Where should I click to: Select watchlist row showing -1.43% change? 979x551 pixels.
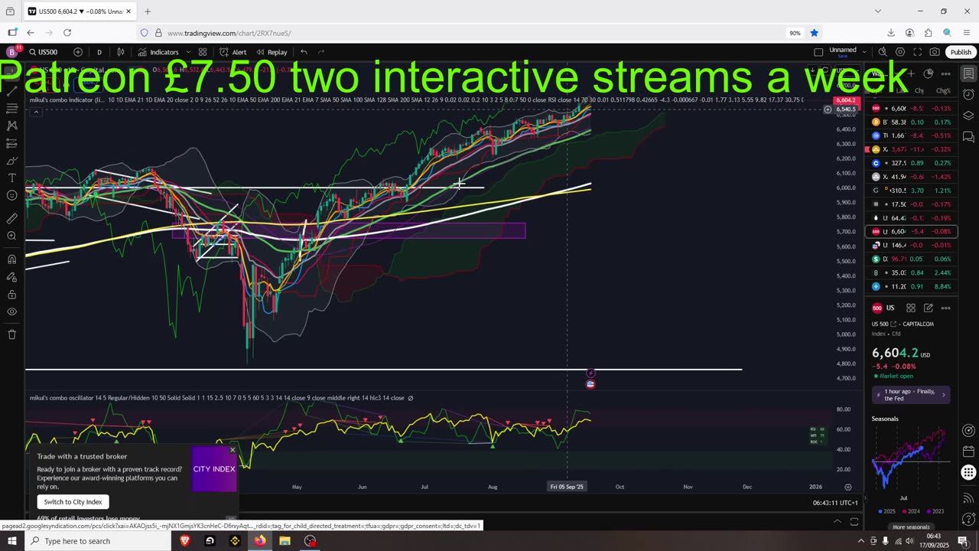912,177
